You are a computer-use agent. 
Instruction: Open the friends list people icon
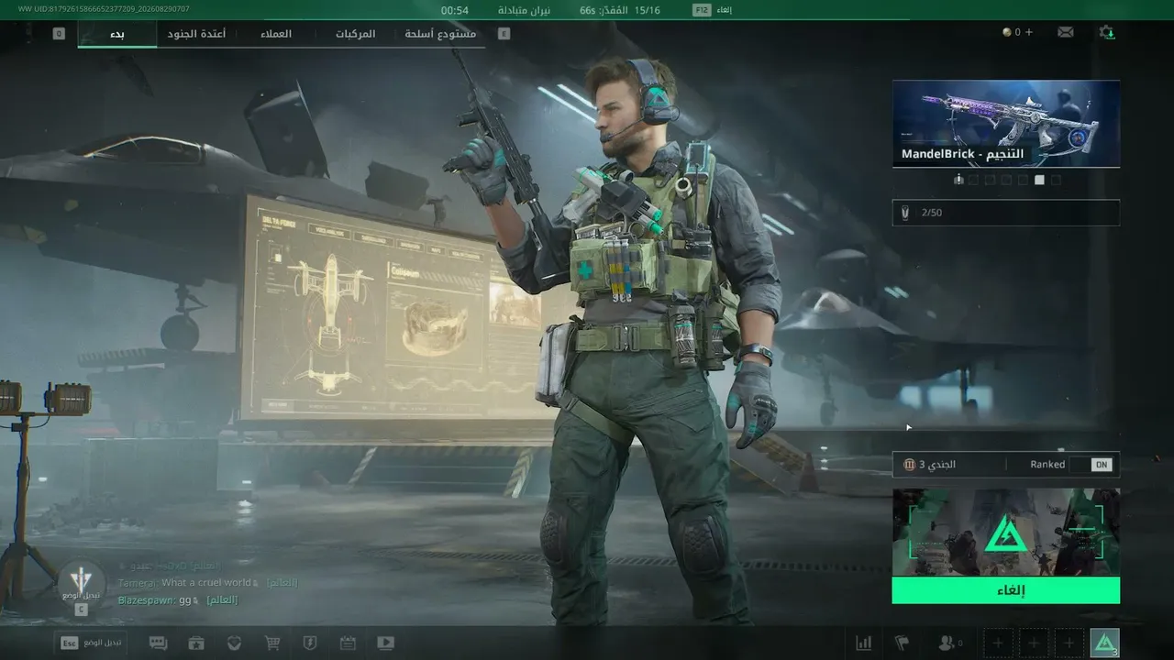click(x=947, y=643)
